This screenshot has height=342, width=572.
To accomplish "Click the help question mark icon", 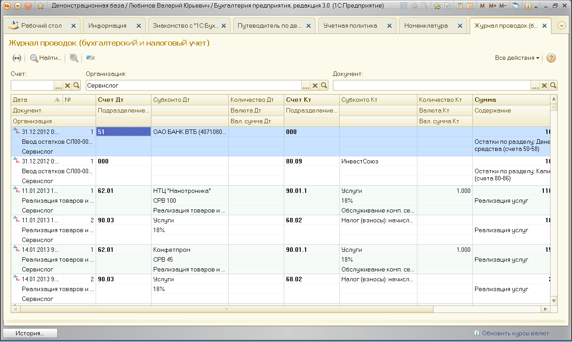I will pos(551,58).
